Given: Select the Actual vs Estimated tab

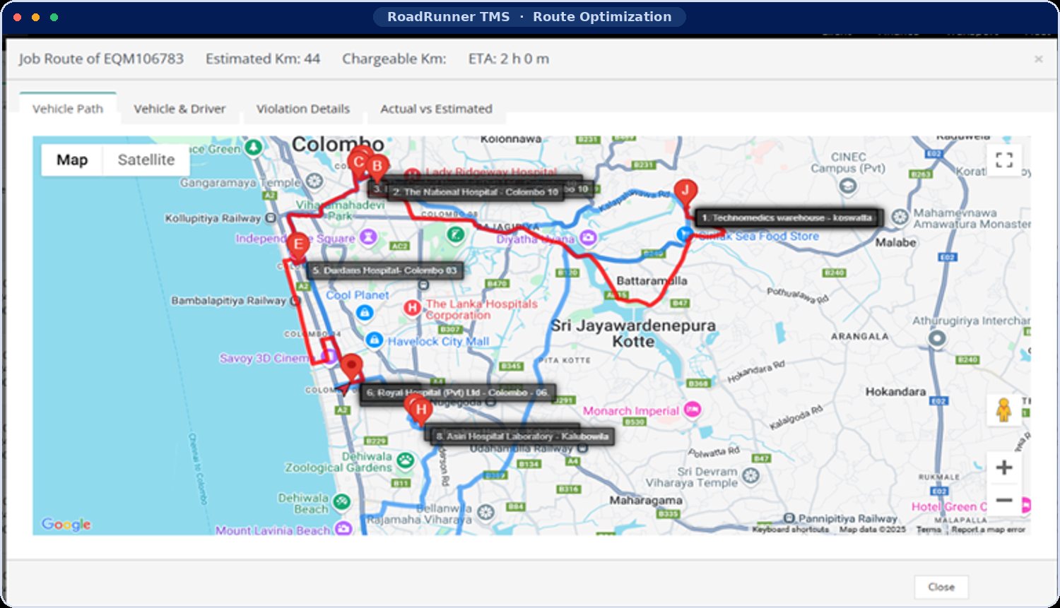Looking at the screenshot, I should [436, 109].
